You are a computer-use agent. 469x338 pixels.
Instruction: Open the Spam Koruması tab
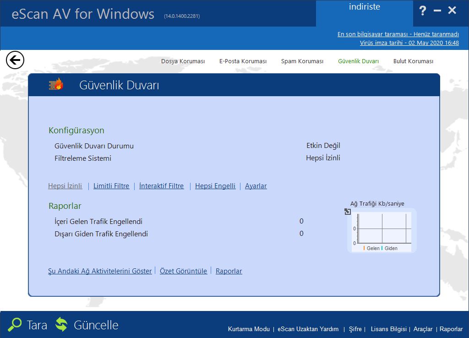click(x=302, y=61)
